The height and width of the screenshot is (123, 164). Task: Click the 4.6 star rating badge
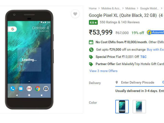(x=93, y=22)
